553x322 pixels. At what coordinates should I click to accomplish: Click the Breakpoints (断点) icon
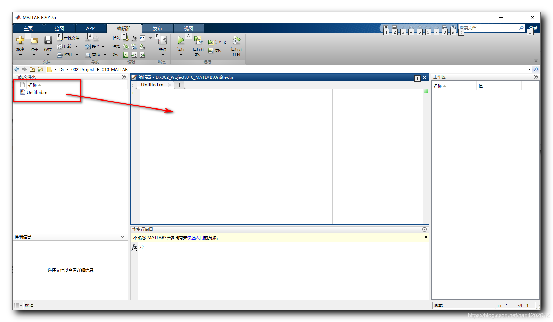163,40
